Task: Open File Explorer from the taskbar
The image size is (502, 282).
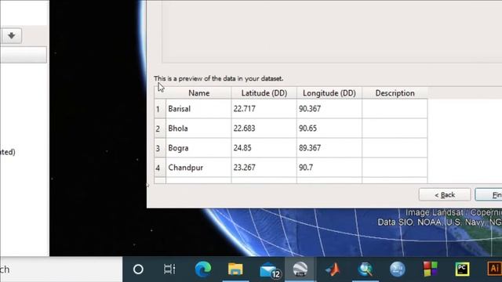Action: pos(235,269)
